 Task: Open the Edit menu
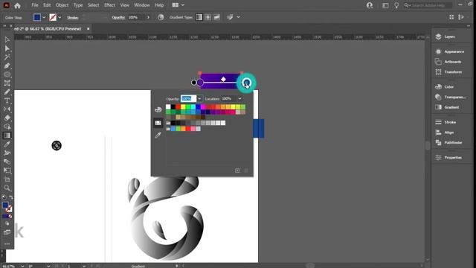[47, 5]
